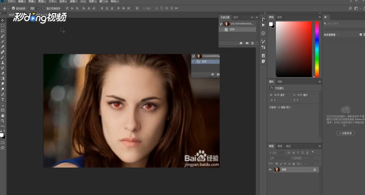Screen dimensions: 365x195
Task: Switch to the 路径 Paths tab
Action: click(x=288, y=146)
